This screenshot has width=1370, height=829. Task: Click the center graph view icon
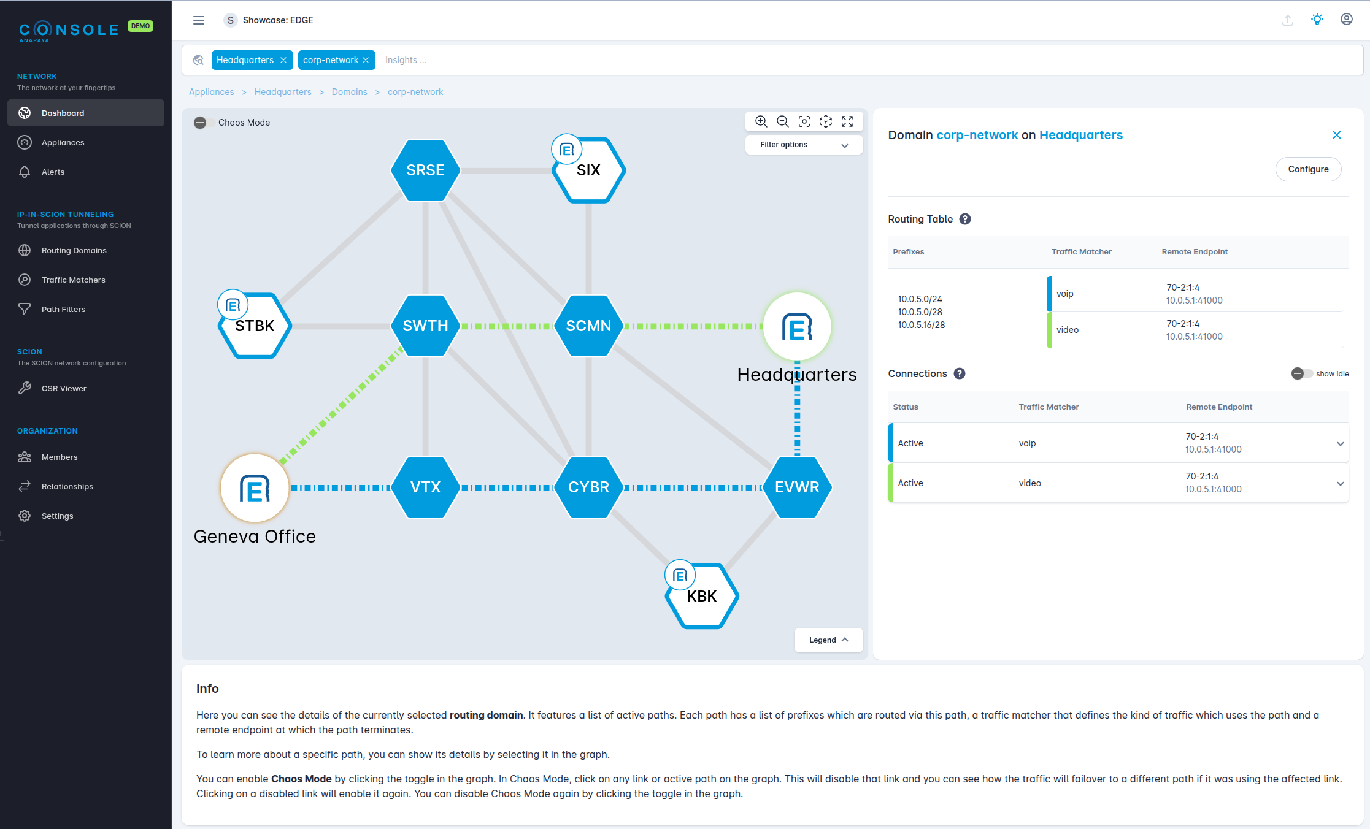click(804, 121)
